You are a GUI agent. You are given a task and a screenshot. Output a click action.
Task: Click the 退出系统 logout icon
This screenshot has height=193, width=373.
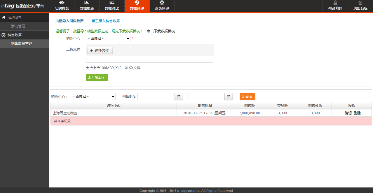click(360, 3)
